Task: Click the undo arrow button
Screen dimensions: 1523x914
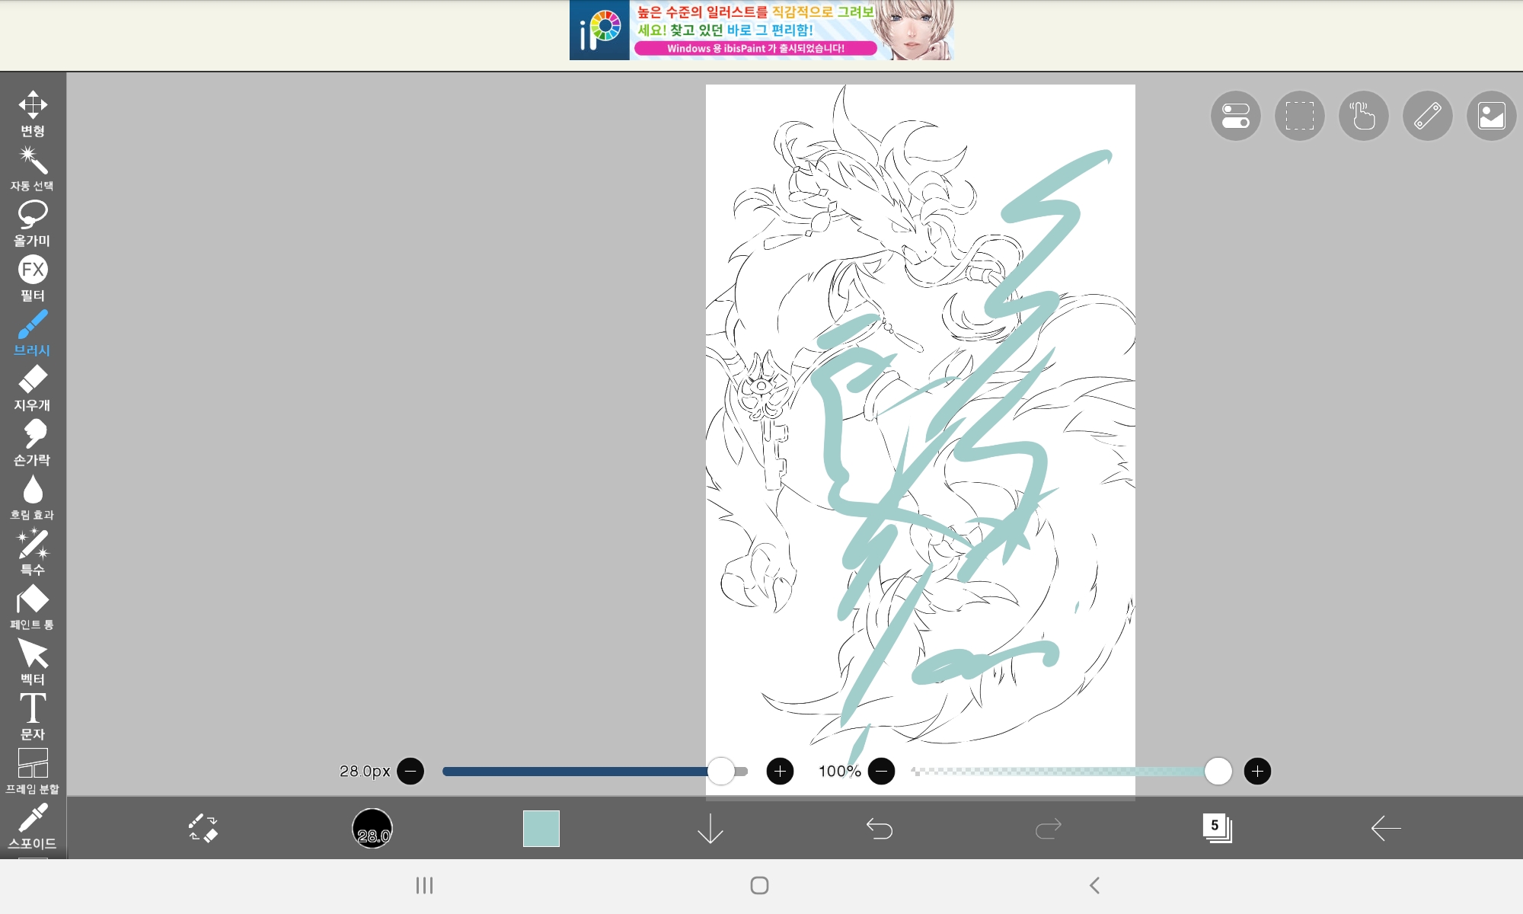Action: point(880,828)
